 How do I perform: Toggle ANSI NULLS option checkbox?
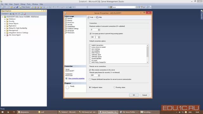[90, 53]
